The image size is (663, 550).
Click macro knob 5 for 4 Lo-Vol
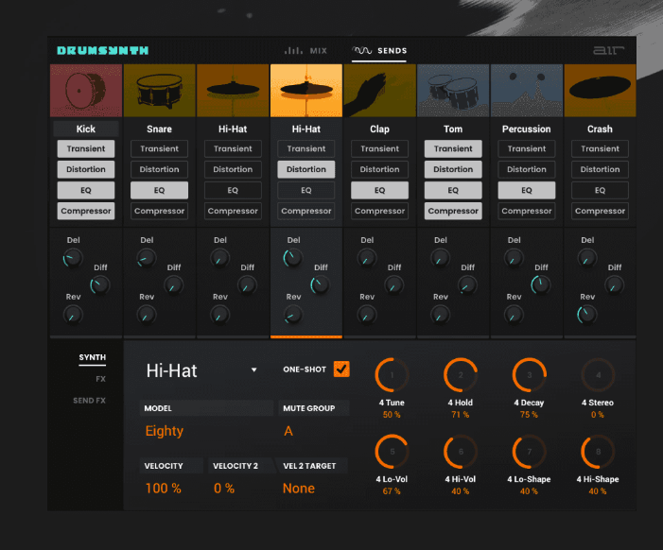pyautogui.click(x=392, y=452)
